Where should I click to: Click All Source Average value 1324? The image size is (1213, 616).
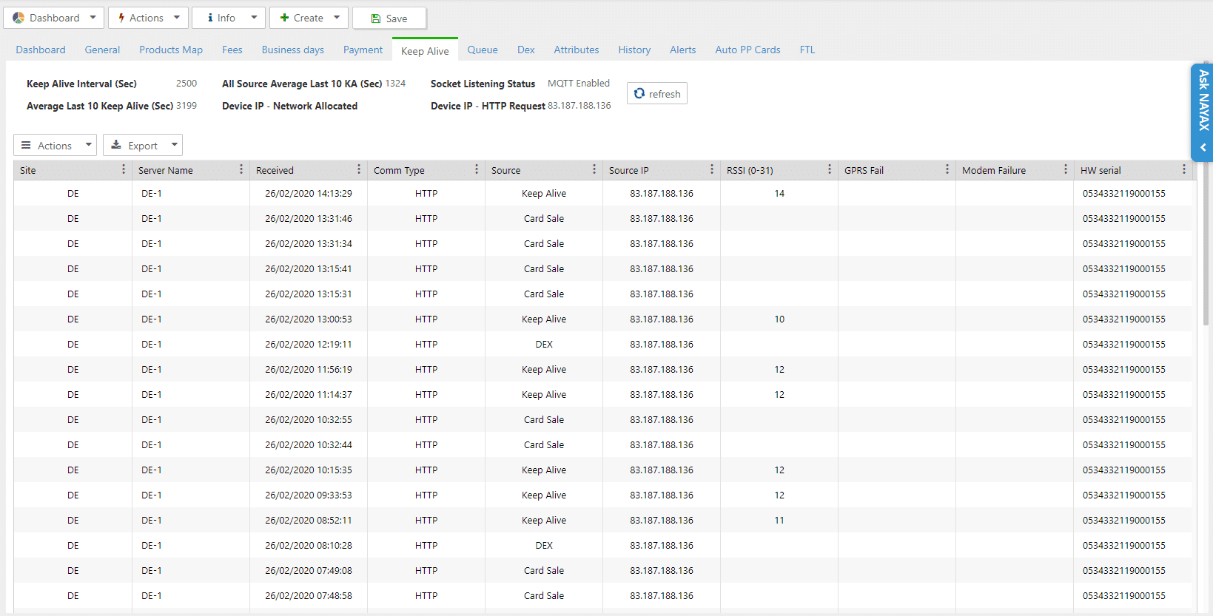pyautogui.click(x=395, y=84)
